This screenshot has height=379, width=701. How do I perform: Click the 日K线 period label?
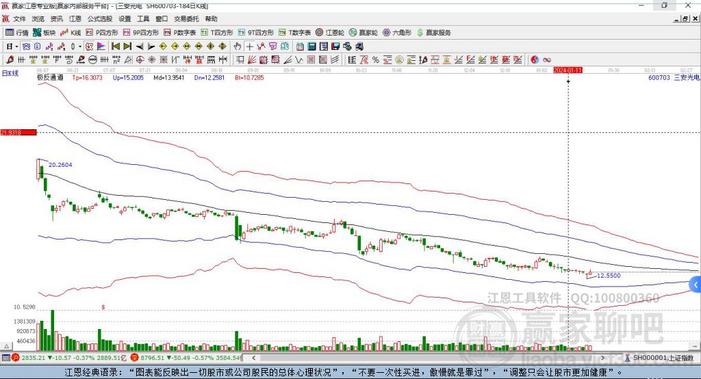pos(10,73)
